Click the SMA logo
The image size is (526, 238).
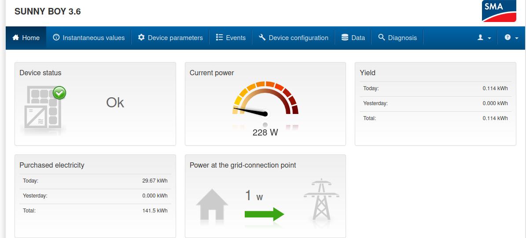[499, 11]
